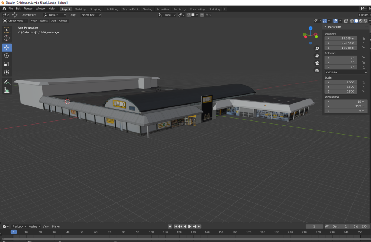The image size is (371, 242).
Task: Click the Blender logo menu icon
Action: click(4, 9)
